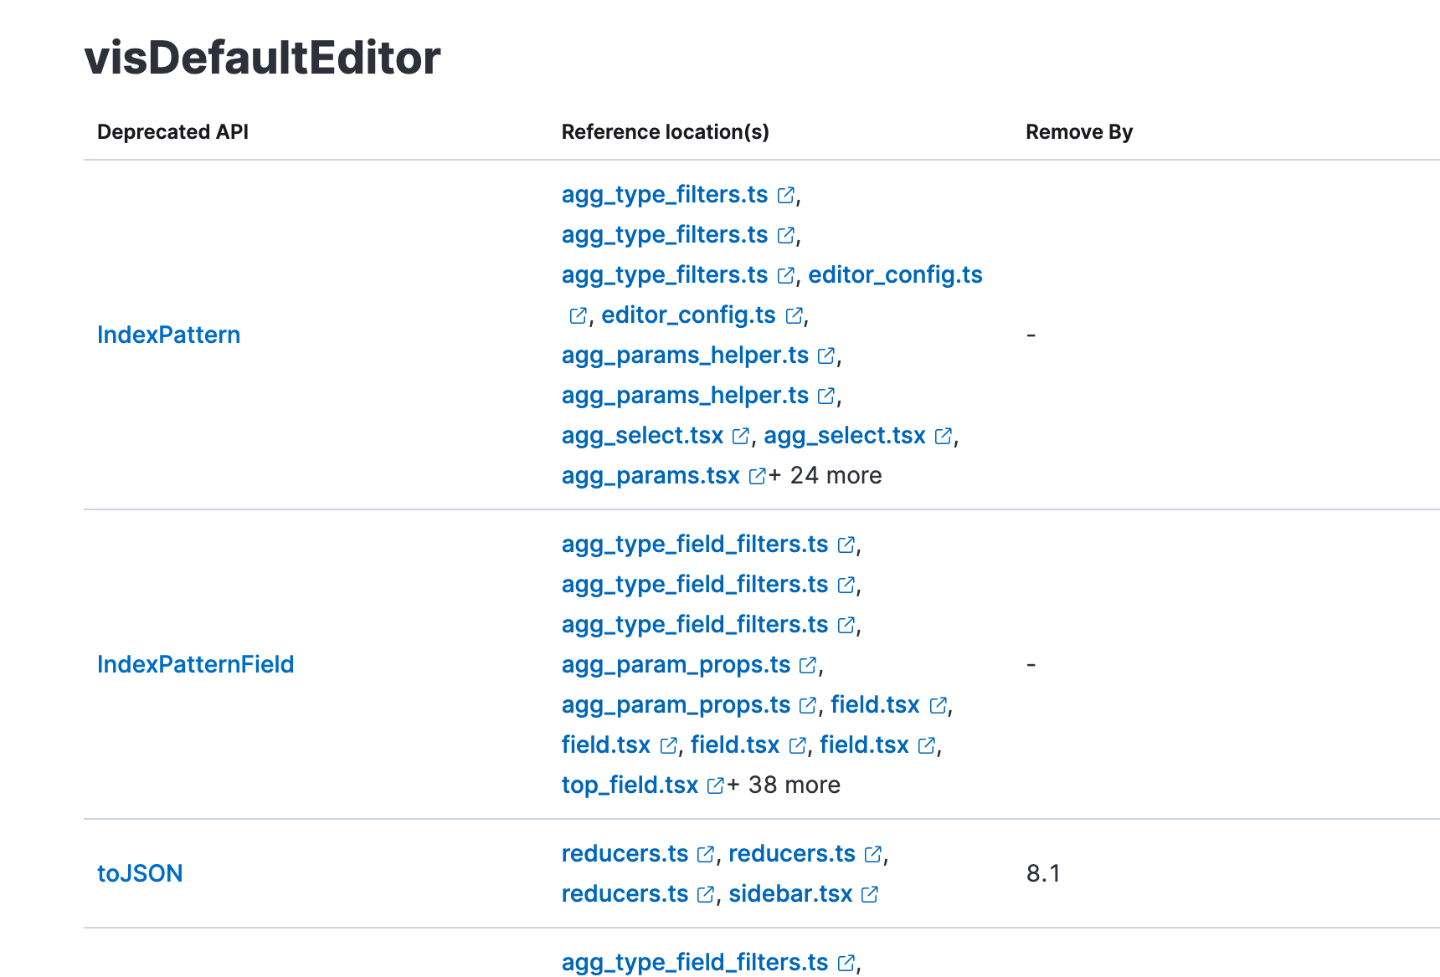Open the reducers.ts link next to sidebar.tsx
The height and width of the screenshot is (977, 1440).
point(625,894)
